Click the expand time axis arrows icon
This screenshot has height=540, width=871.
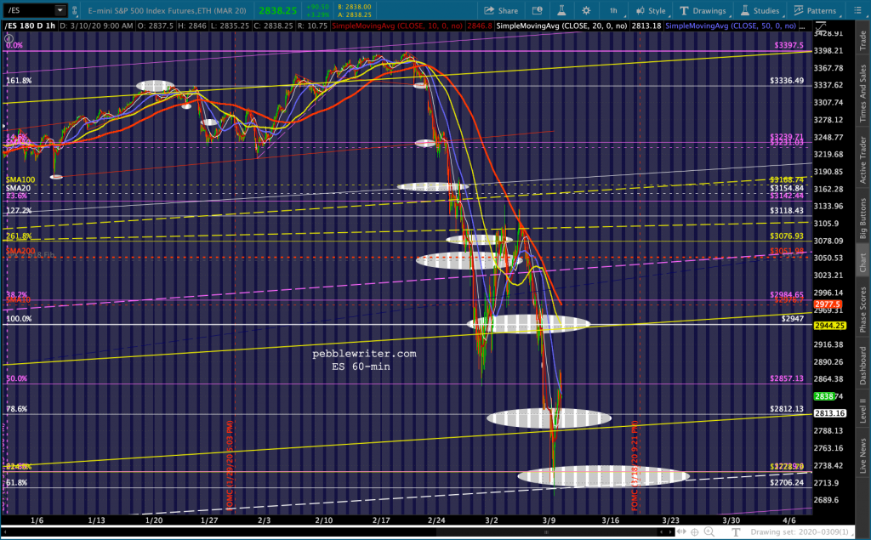(683, 531)
